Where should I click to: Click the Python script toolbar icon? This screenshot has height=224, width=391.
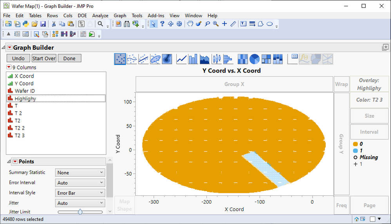click(x=26, y=24)
